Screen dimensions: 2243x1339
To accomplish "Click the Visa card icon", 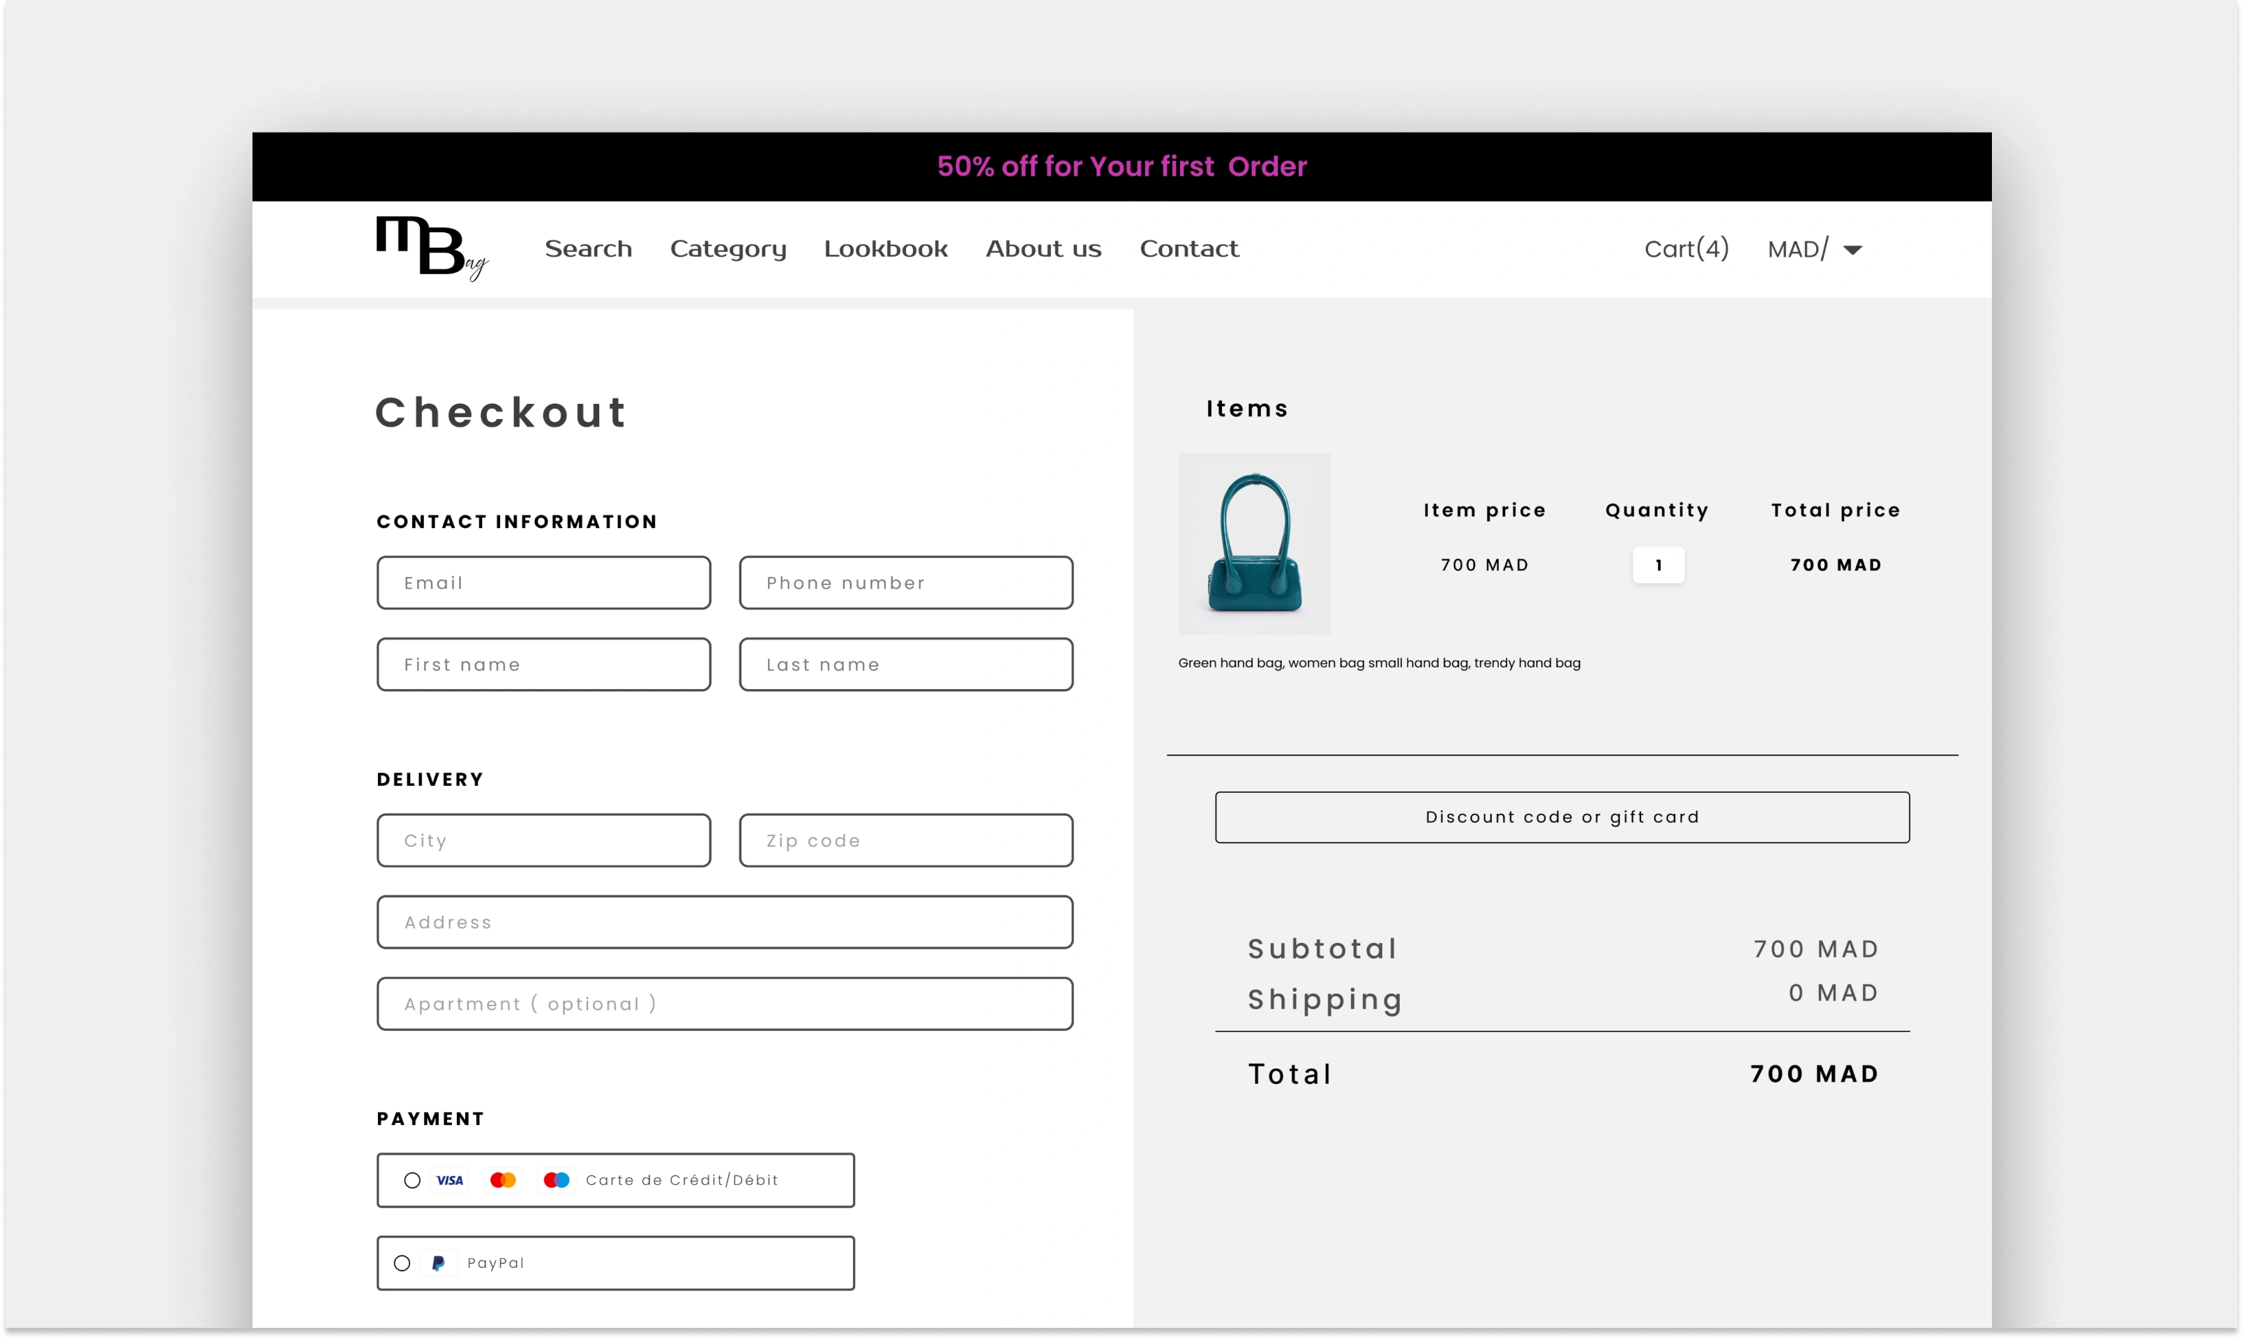I will (449, 1180).
